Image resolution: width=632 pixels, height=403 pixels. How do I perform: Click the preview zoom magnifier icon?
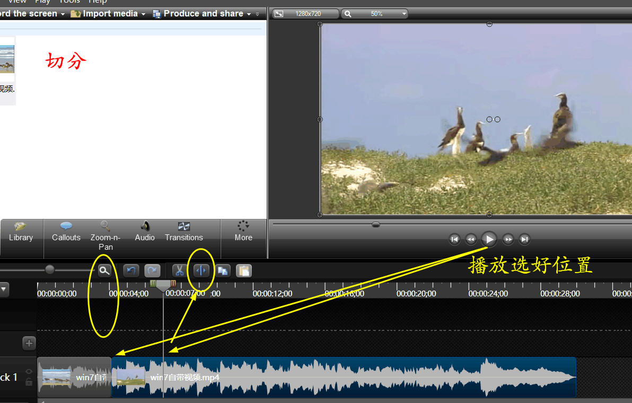[x=348, y=14]
